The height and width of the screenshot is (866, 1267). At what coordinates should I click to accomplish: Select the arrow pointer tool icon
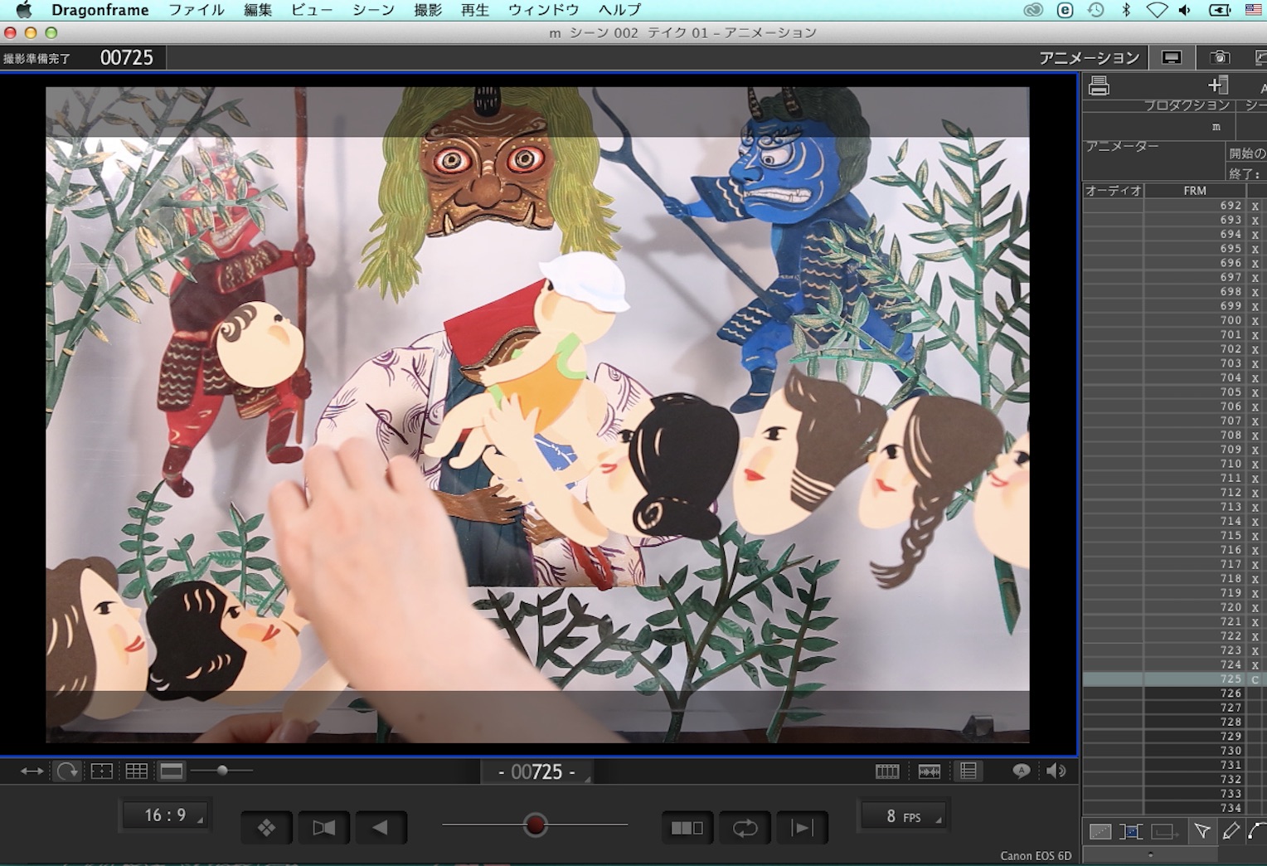(x=1201, y=830)
